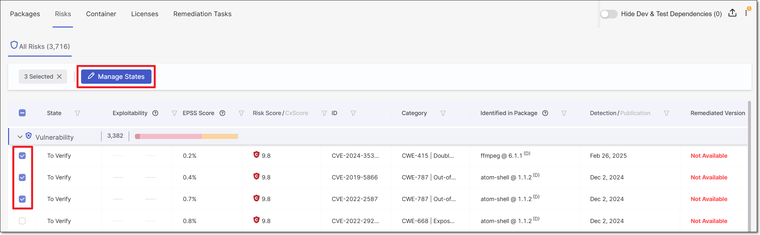Click the EPSS Score filter icon

pos(241,113)
